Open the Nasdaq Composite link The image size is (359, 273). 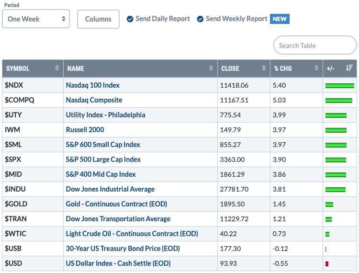tap(94, 100)
